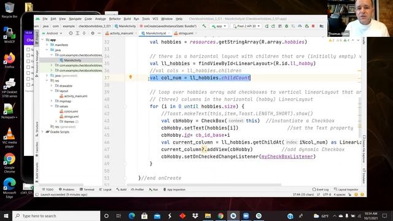Open the Build menu

[127, 19]
